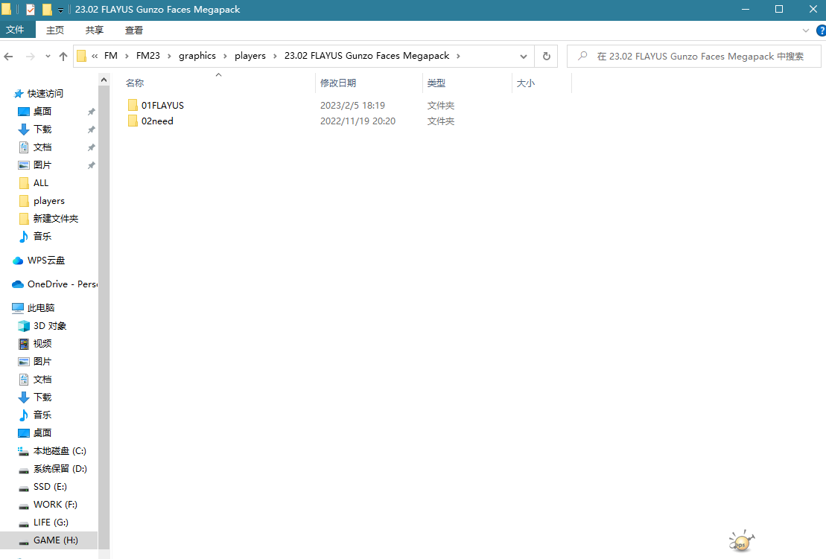Image resolution: width=826 pixels, height=559 pixels.
Task: Open the 01FLAYUS folder icon
Action: tap(133, 105)
